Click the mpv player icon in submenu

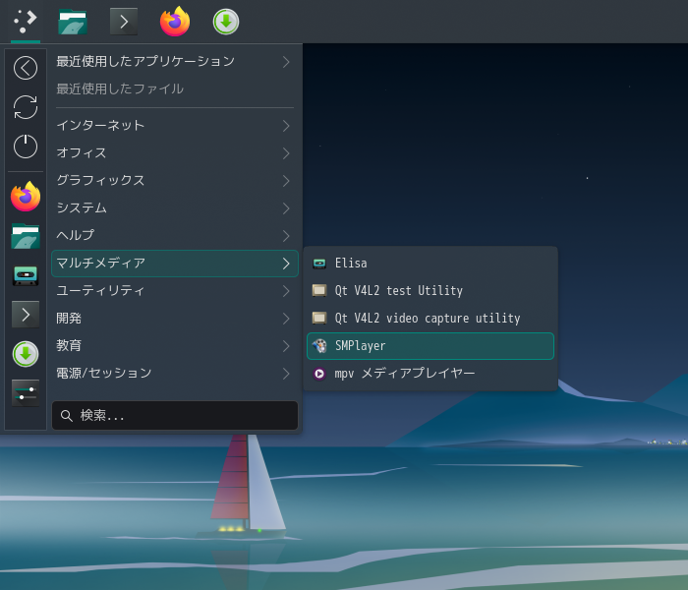pyautogui.click(x=319, y=374)
